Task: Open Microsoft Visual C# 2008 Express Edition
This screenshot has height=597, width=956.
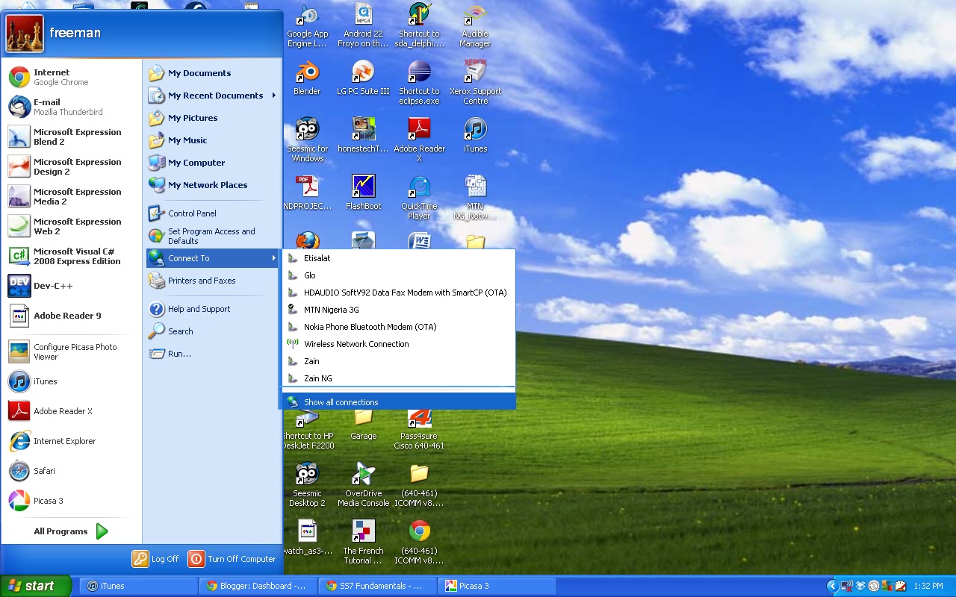Action: (x=71, y=256)
